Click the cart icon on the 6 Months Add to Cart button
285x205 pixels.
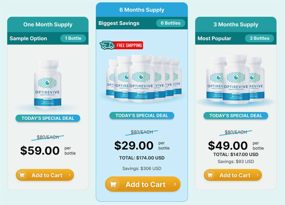113,184
